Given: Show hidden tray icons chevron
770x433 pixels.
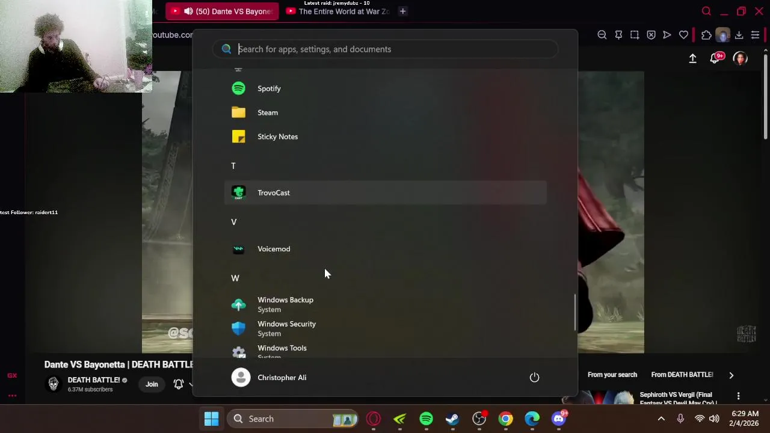Looking at the screenshot, I should pyautogui.click(x=661, y=419).
